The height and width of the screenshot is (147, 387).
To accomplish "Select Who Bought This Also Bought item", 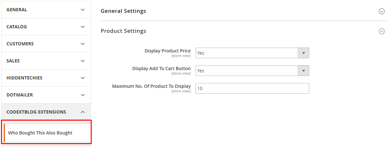I will click(x=40, y=133).
